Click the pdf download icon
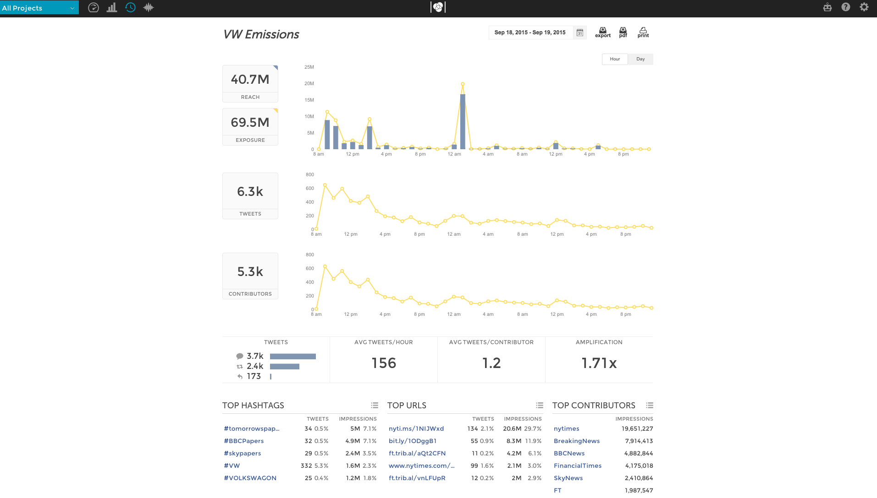The width and height of the screenshot is (877, 498). 623,32
